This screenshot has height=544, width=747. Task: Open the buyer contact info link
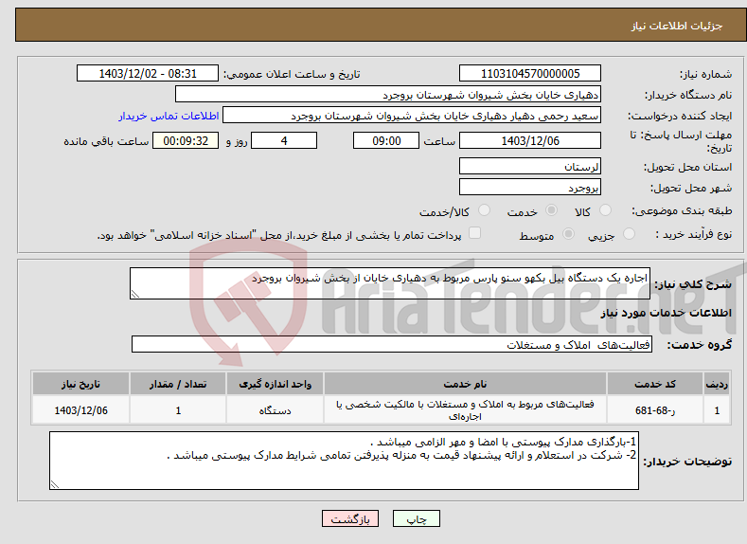[169, 116]
